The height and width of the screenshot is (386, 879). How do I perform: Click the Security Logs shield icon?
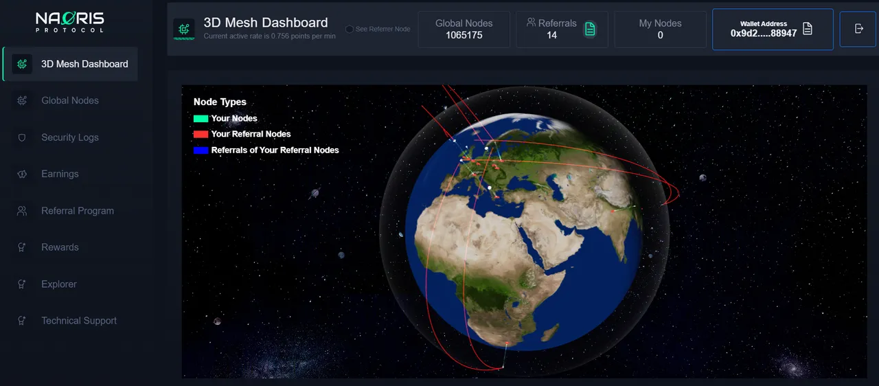pos(22,137)
